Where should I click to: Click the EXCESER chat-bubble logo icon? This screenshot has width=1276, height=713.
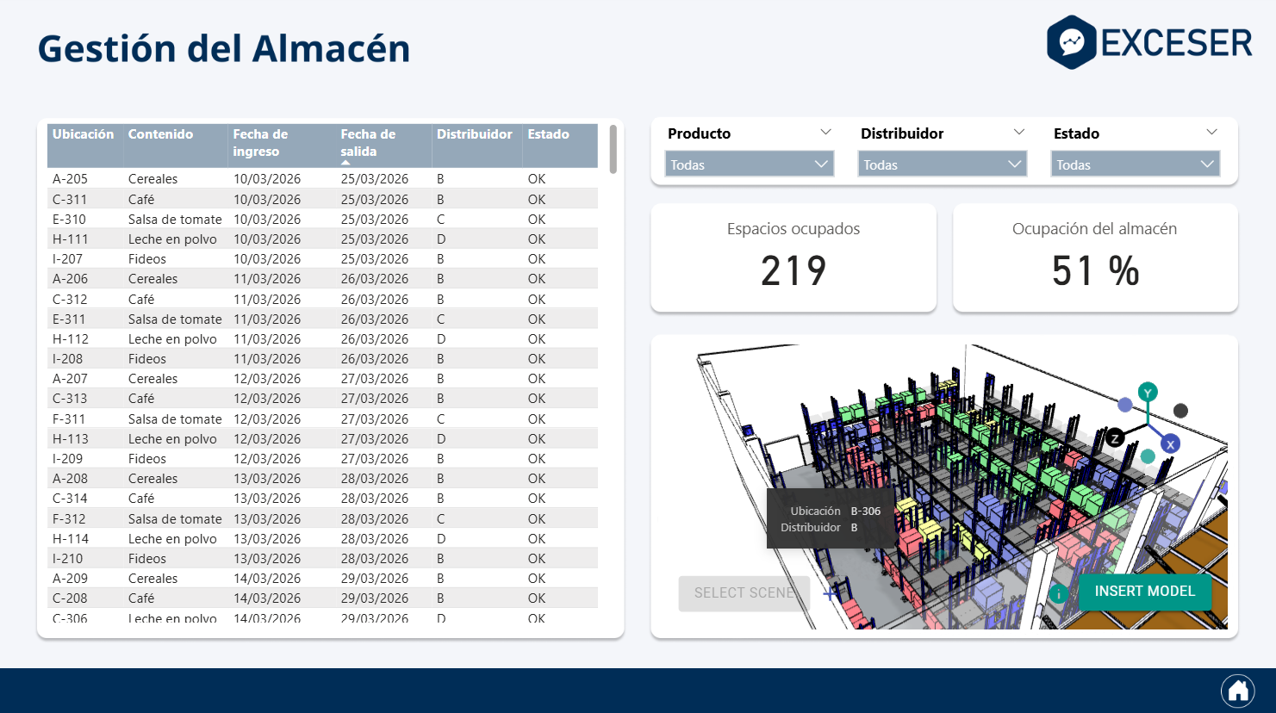coord(1070,40)
